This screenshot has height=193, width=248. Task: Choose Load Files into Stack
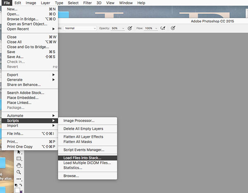tap(88, 158)
